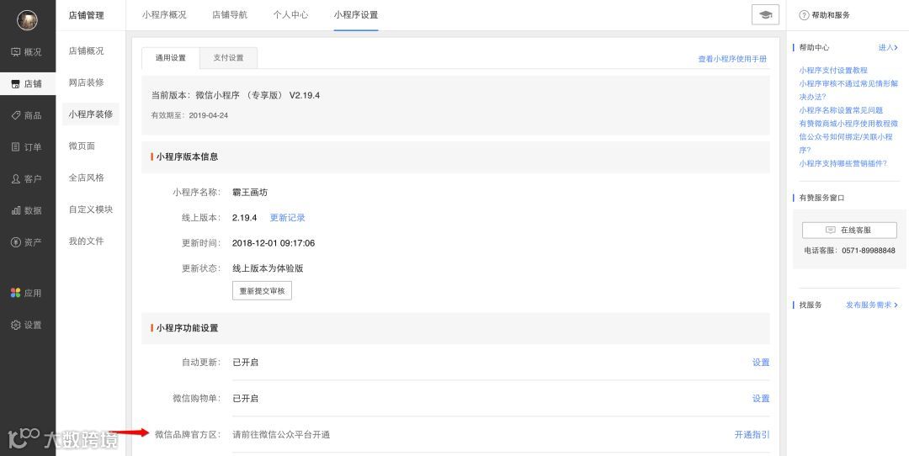Image resolution: width=909 pixels, height=456 pixels.
Task: Click the chat icon in 在线客服 button
Action: [831, 230]
